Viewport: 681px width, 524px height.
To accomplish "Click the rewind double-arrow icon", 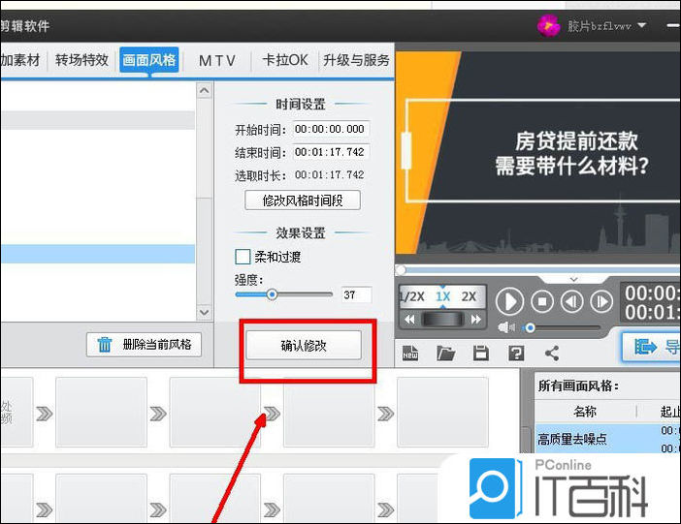I will click(409, 320).
